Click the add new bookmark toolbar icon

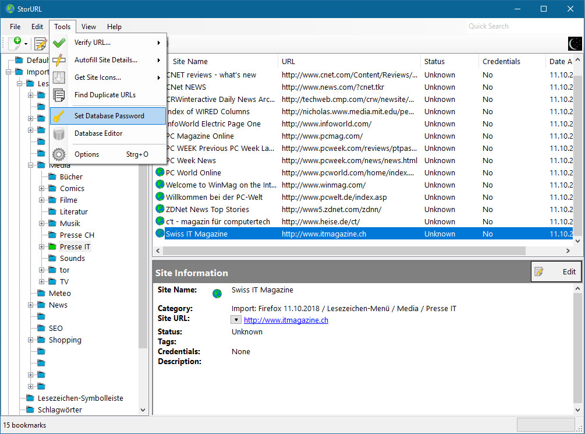(16, 43)
